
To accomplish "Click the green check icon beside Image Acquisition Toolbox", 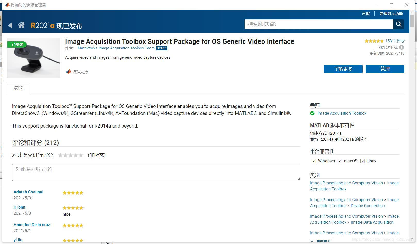I will (312, 113).
